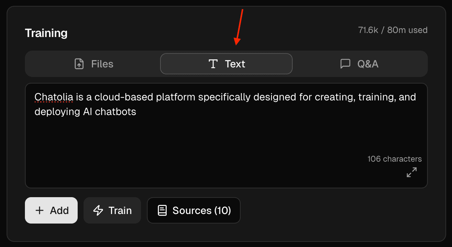Click the lightning bolt icon on Train button

[x=98, y=210]
